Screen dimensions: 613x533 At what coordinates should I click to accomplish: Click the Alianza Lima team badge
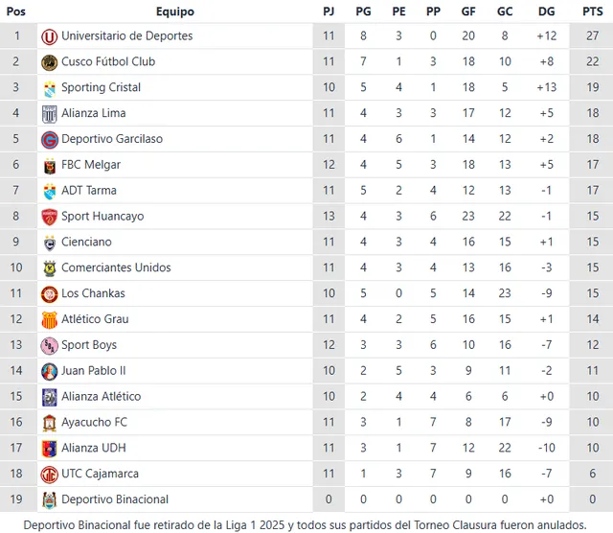pyautogui.click(x=50, y=114)
